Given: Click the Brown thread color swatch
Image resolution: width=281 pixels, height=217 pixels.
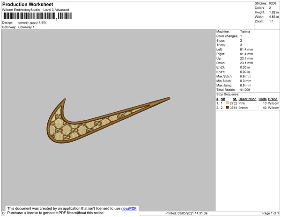Looking at the screenshot, I should coord(227,108).
